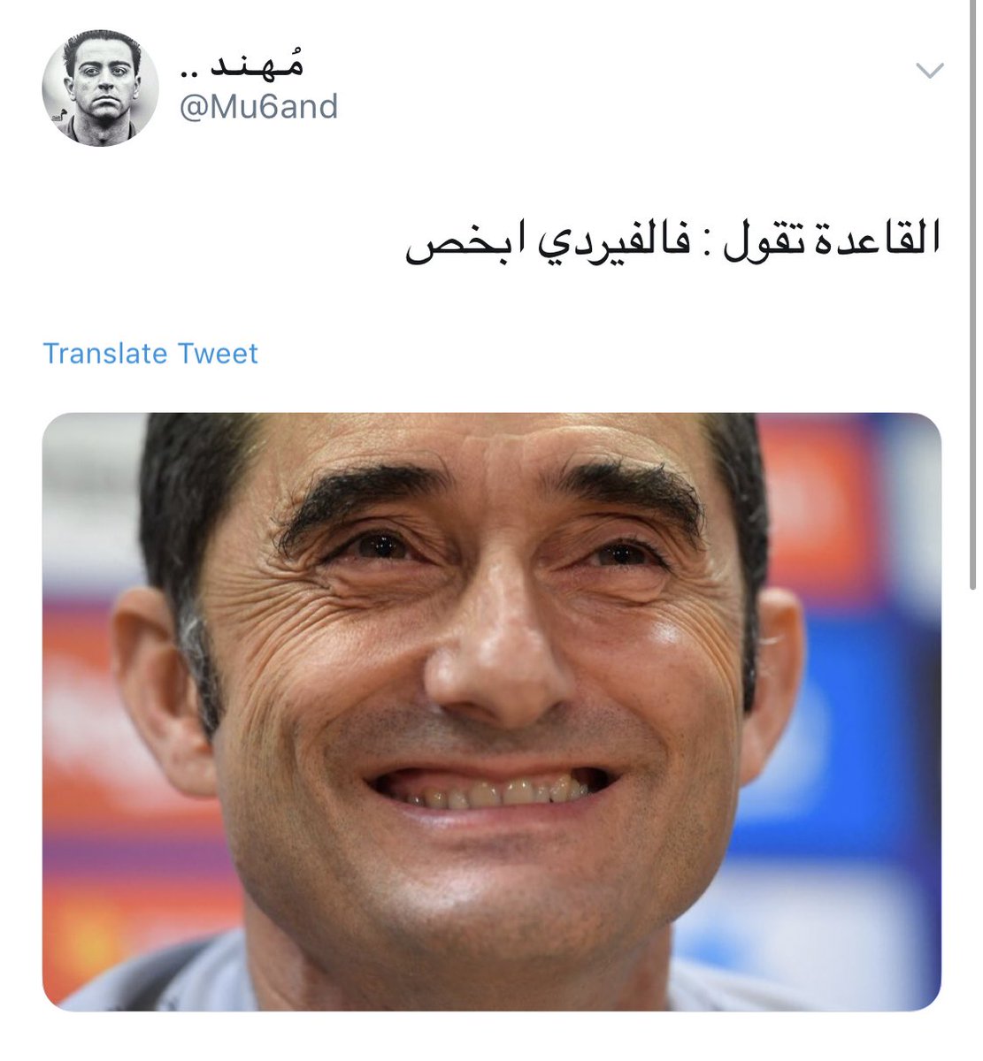Tap the media preview under Translate Tweet

click(x=492, y=712)
